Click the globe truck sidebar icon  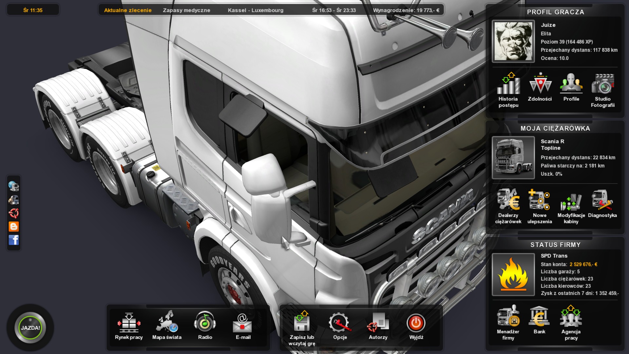click(14, 186)
